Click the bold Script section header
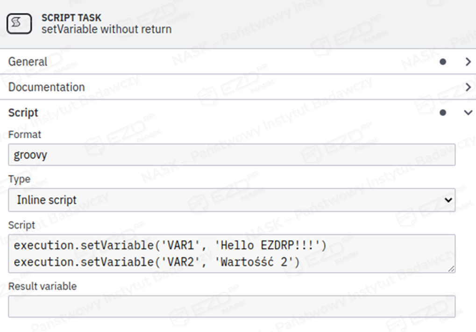The height and width of the screenshot is (332, 476). point(23,113)
